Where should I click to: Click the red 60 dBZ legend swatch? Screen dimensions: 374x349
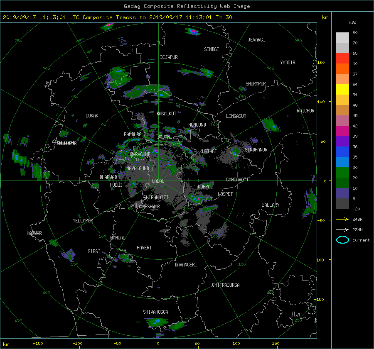pyautogui.click(x=342, y=59)
